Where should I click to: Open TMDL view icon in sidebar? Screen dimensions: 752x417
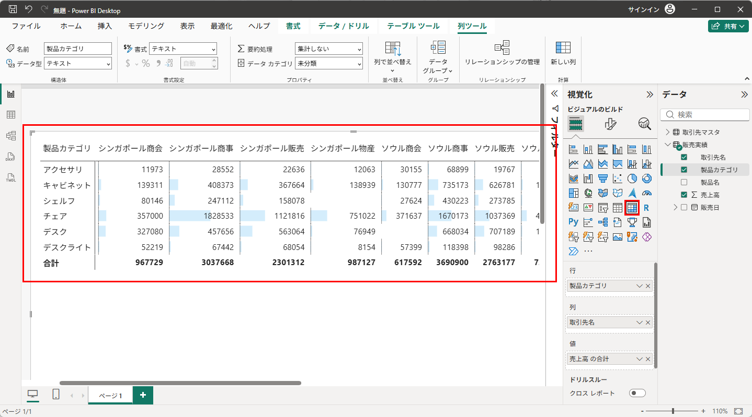tap(10, 177)
